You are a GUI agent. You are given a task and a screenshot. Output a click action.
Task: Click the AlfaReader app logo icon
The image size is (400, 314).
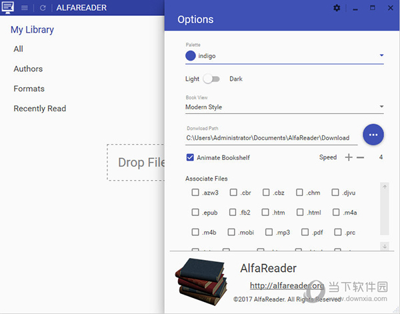coord(7,7)
